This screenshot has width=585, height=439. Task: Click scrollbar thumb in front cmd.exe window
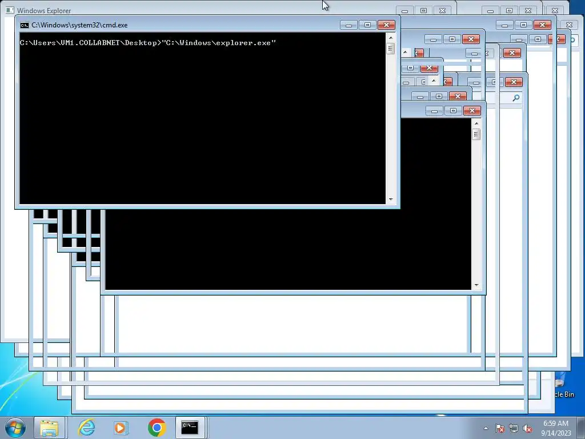click(391, 49)
